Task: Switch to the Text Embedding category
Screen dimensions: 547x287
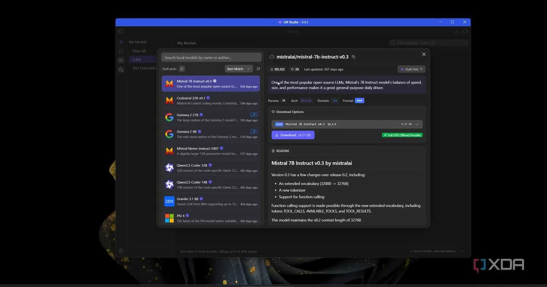Action: [145, 68]
